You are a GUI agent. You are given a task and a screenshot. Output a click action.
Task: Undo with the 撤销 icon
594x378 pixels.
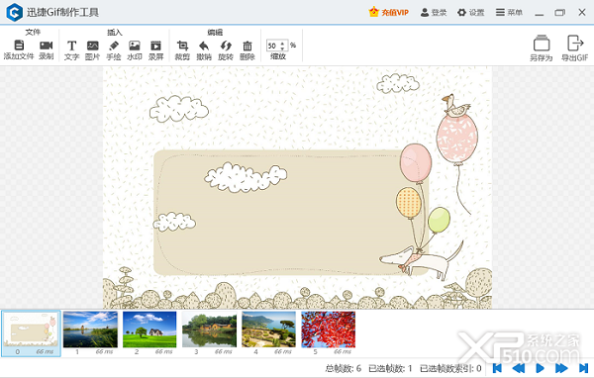click(204, 46)
